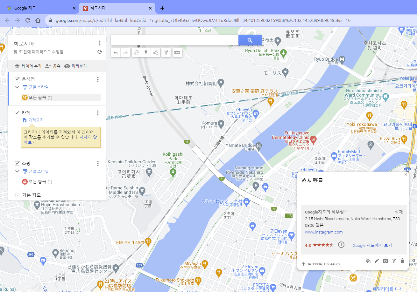Select 모든 항목 row in 음식점 layer
Image resolution: width=417 pixels, height=292 pixels.
[60, 98]
